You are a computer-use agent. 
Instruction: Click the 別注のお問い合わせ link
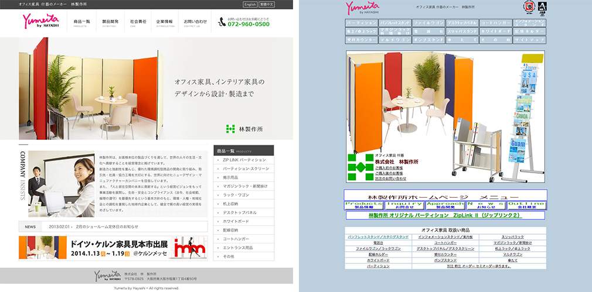point(390,178)
